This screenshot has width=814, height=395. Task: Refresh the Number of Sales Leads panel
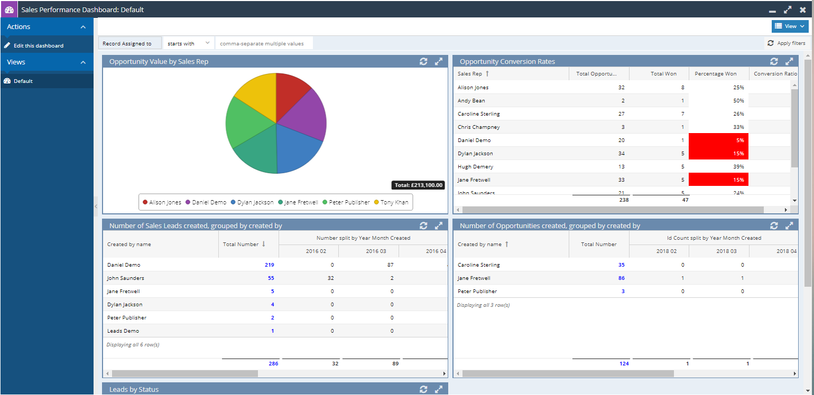point(423,225)
